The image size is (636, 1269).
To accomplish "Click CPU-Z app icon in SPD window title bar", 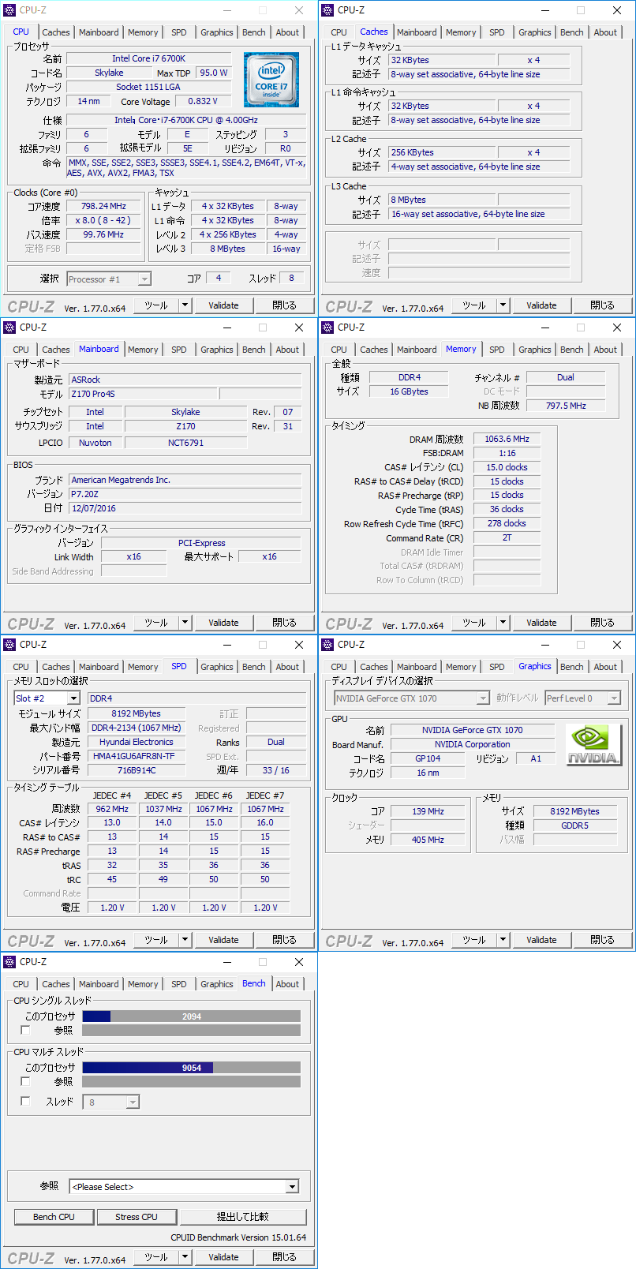I will (x=10, y=645).
